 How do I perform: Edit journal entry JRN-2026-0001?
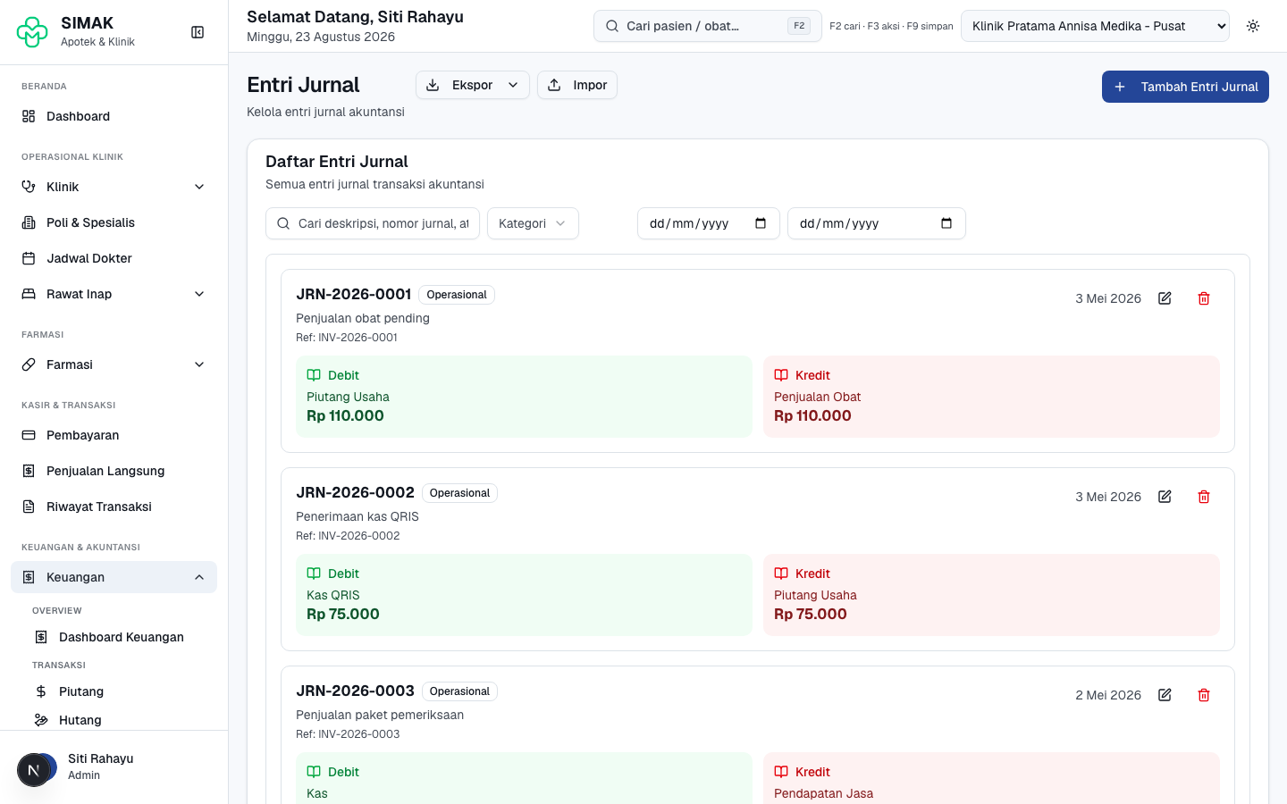(x=1165, y=298)
